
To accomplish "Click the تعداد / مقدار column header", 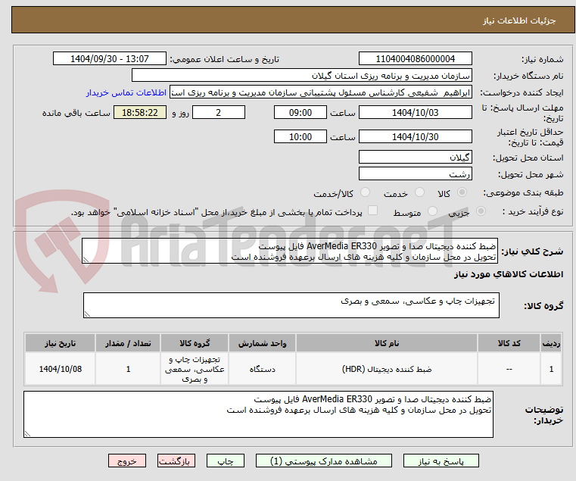I will [x=128, y=343].
